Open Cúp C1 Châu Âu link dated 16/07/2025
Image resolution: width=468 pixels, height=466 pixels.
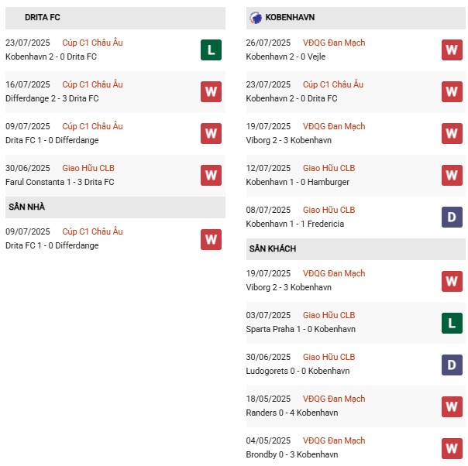tap(92, 84)
